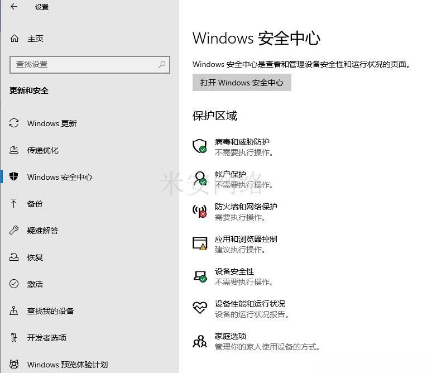Click the sync icon for Windows 更新
Screen dimensions: 427x373
(14, 123)
